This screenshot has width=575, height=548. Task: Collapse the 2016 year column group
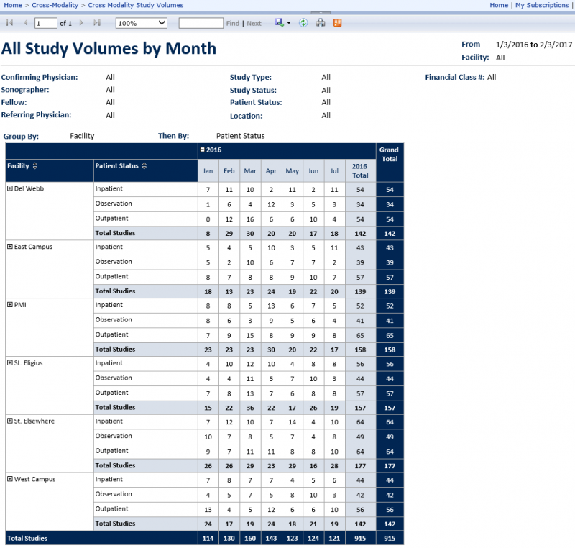[x=202, y=150]
